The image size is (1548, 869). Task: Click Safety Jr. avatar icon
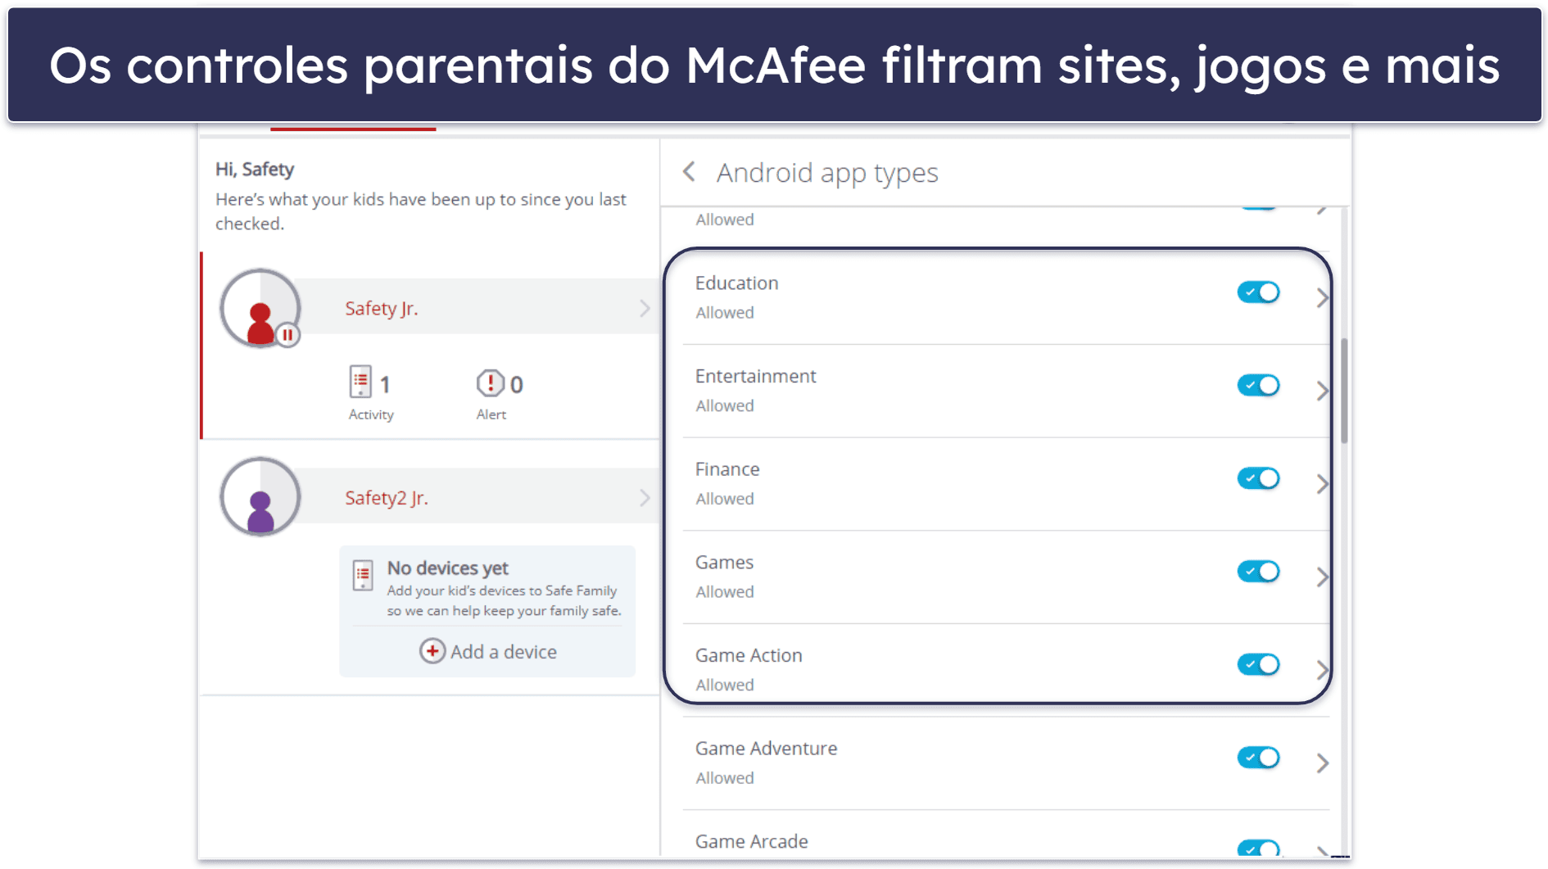tap(260, 308)
